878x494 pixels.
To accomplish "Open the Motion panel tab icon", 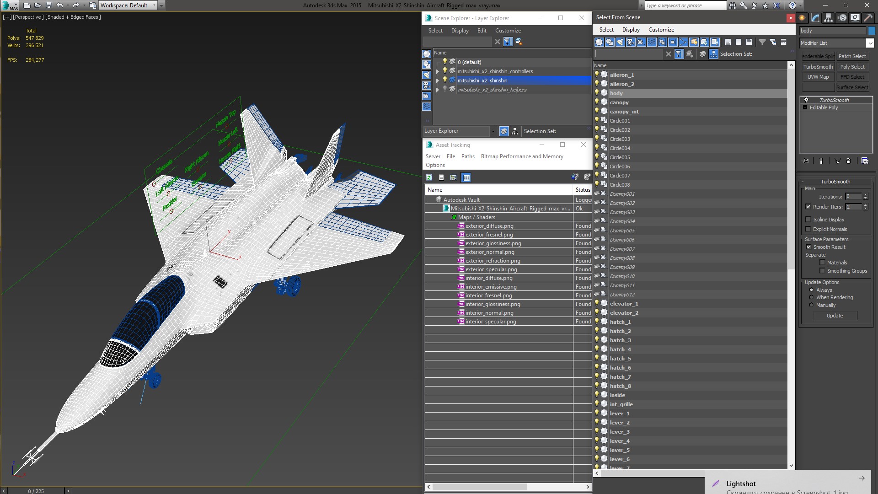I will 842,18.
